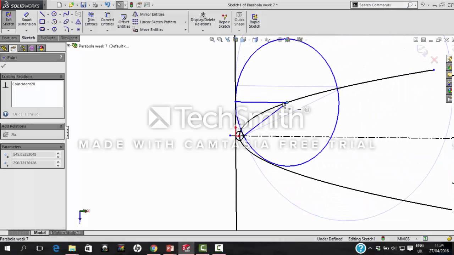Click the Trim Entities tool
The image size is (454, 255).
coord(91,19)
